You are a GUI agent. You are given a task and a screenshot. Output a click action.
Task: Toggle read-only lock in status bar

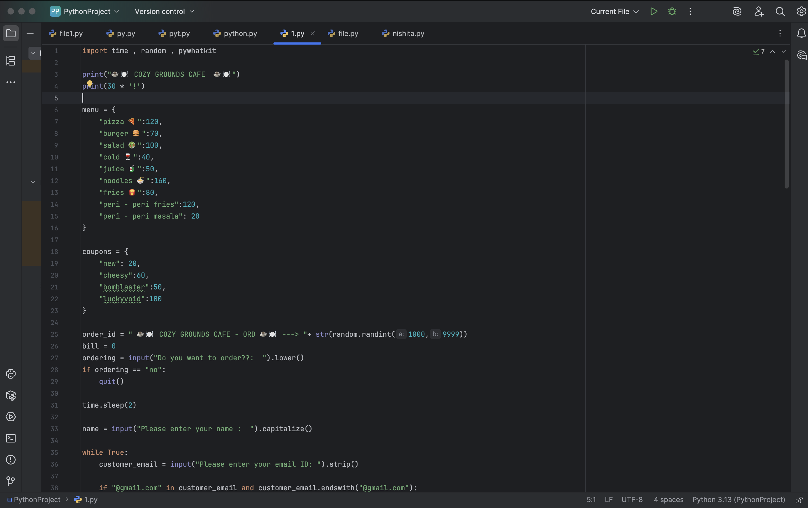click(x=799, y=500)
